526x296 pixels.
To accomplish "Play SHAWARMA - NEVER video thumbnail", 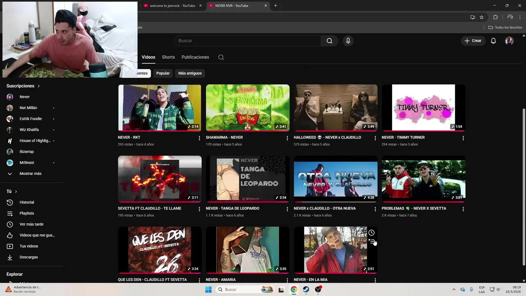I will 247,108.
